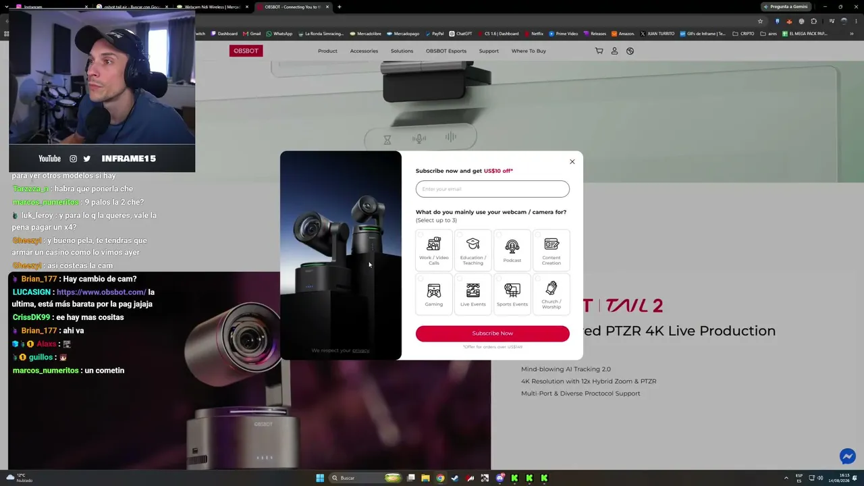Open the Windows Start menu
864x486 pixels.
[320, 478]
